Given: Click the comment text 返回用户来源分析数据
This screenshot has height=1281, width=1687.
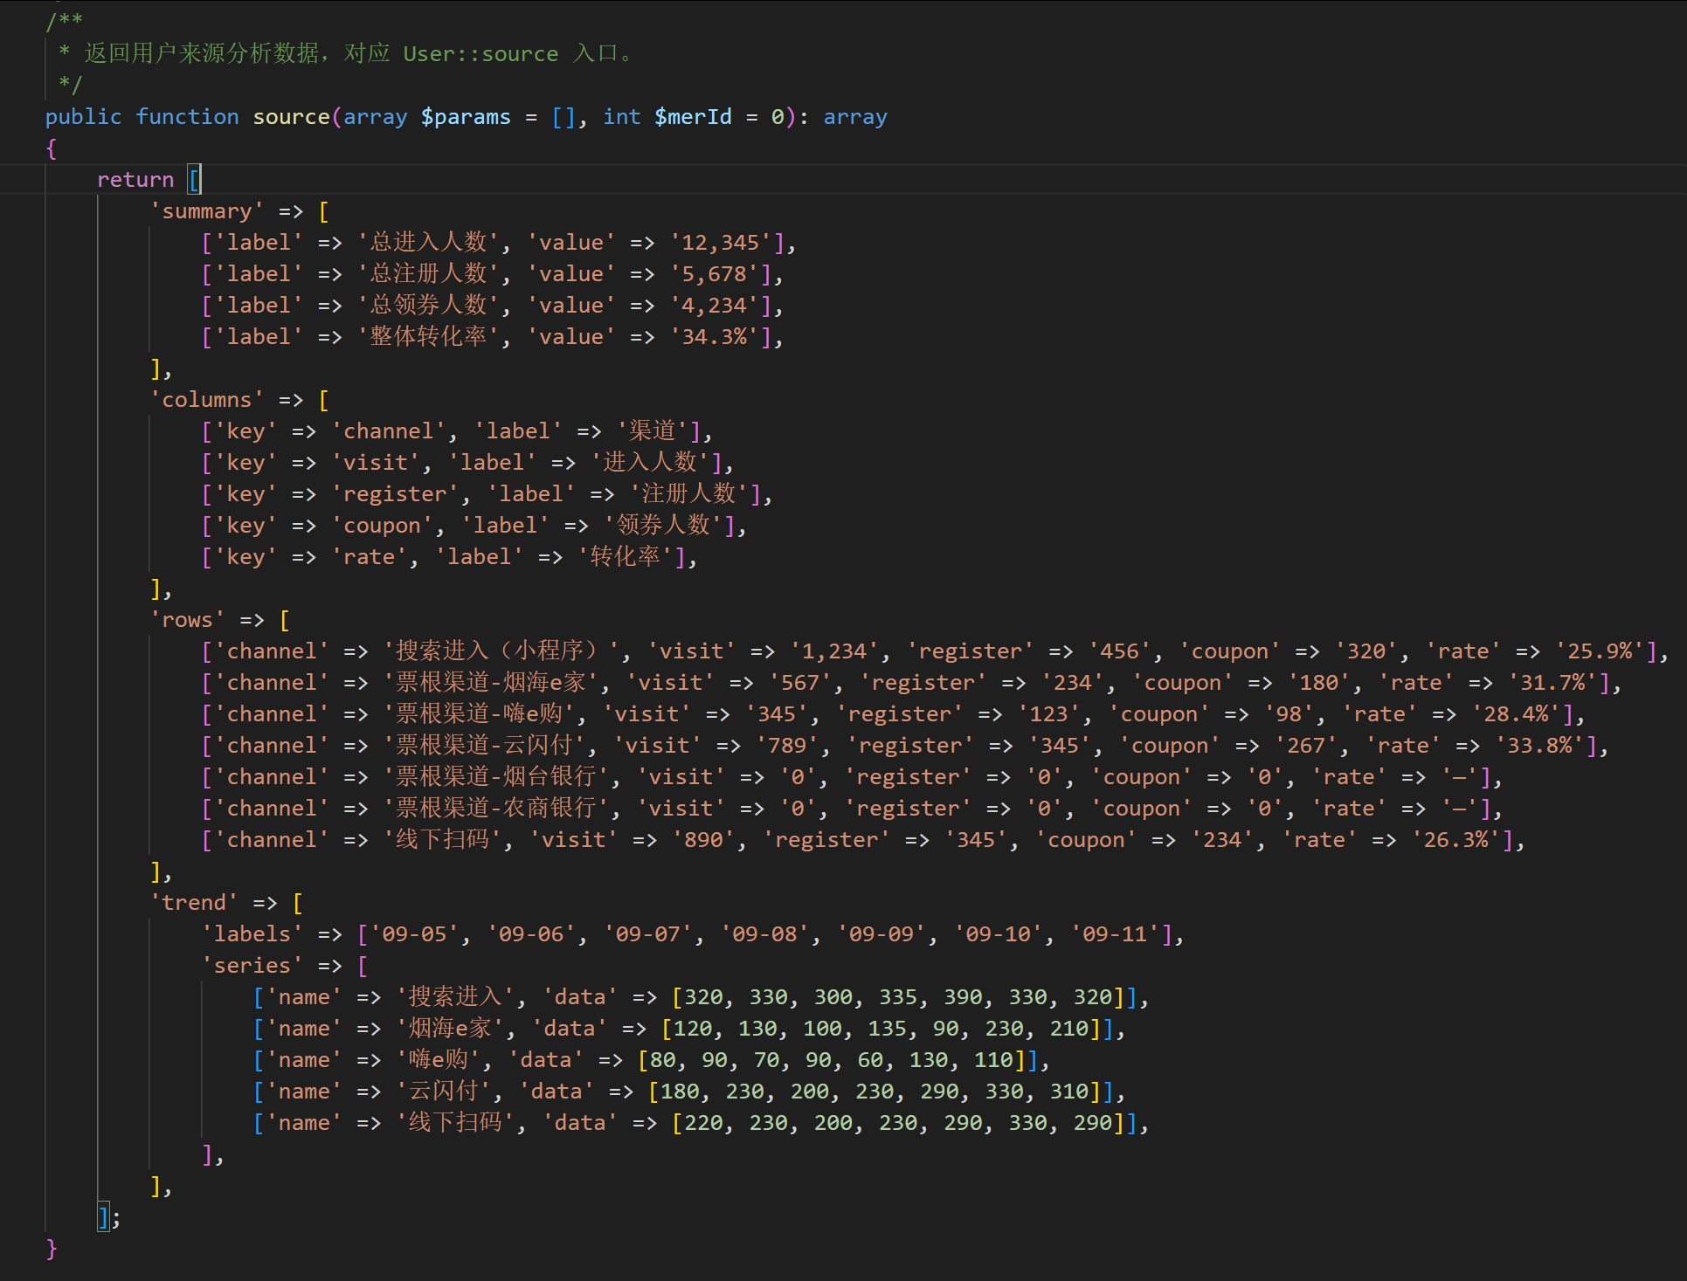Looking at the screenshot, I should click(x=202, y=54).
